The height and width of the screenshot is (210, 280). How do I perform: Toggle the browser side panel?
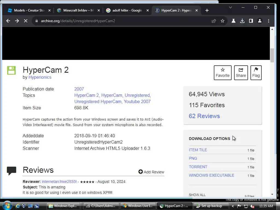click(251, 21)
